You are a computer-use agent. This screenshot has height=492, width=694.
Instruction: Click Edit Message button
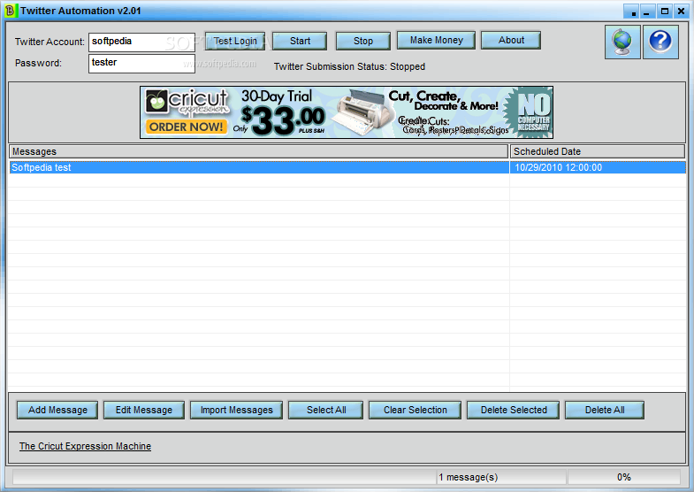pyautogui.click(x=144, y=410)
